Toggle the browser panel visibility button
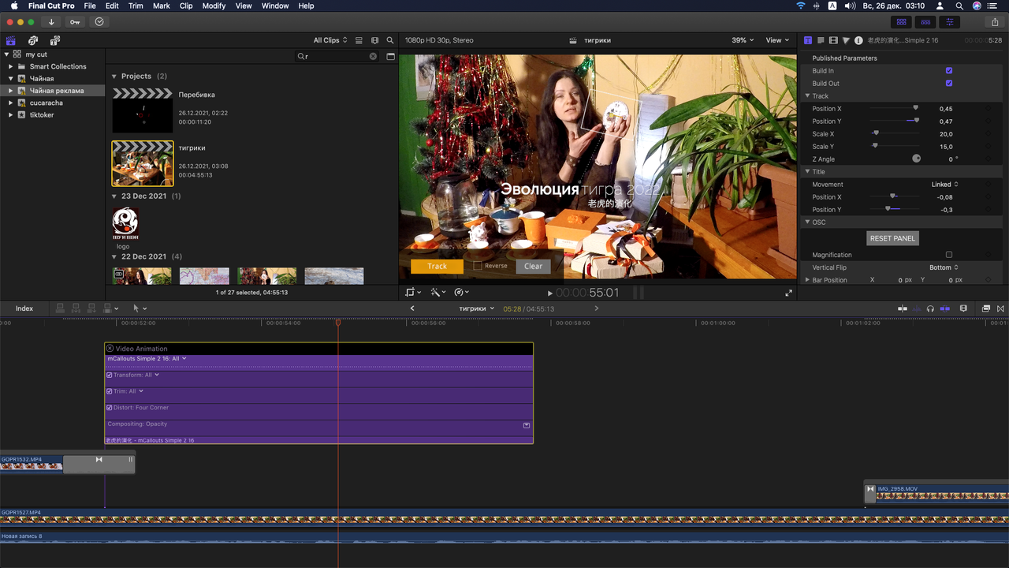Screen dimensions: 1009x568 tap(901, 22)
